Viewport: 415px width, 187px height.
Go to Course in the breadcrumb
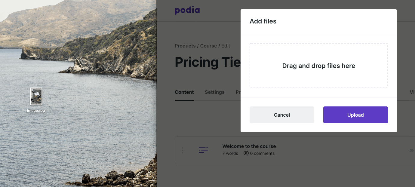[208, 46]
